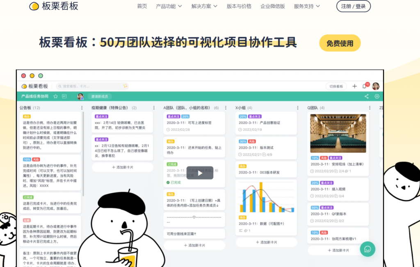Select 首页 in the navigation menu

[x=142, y=6]
